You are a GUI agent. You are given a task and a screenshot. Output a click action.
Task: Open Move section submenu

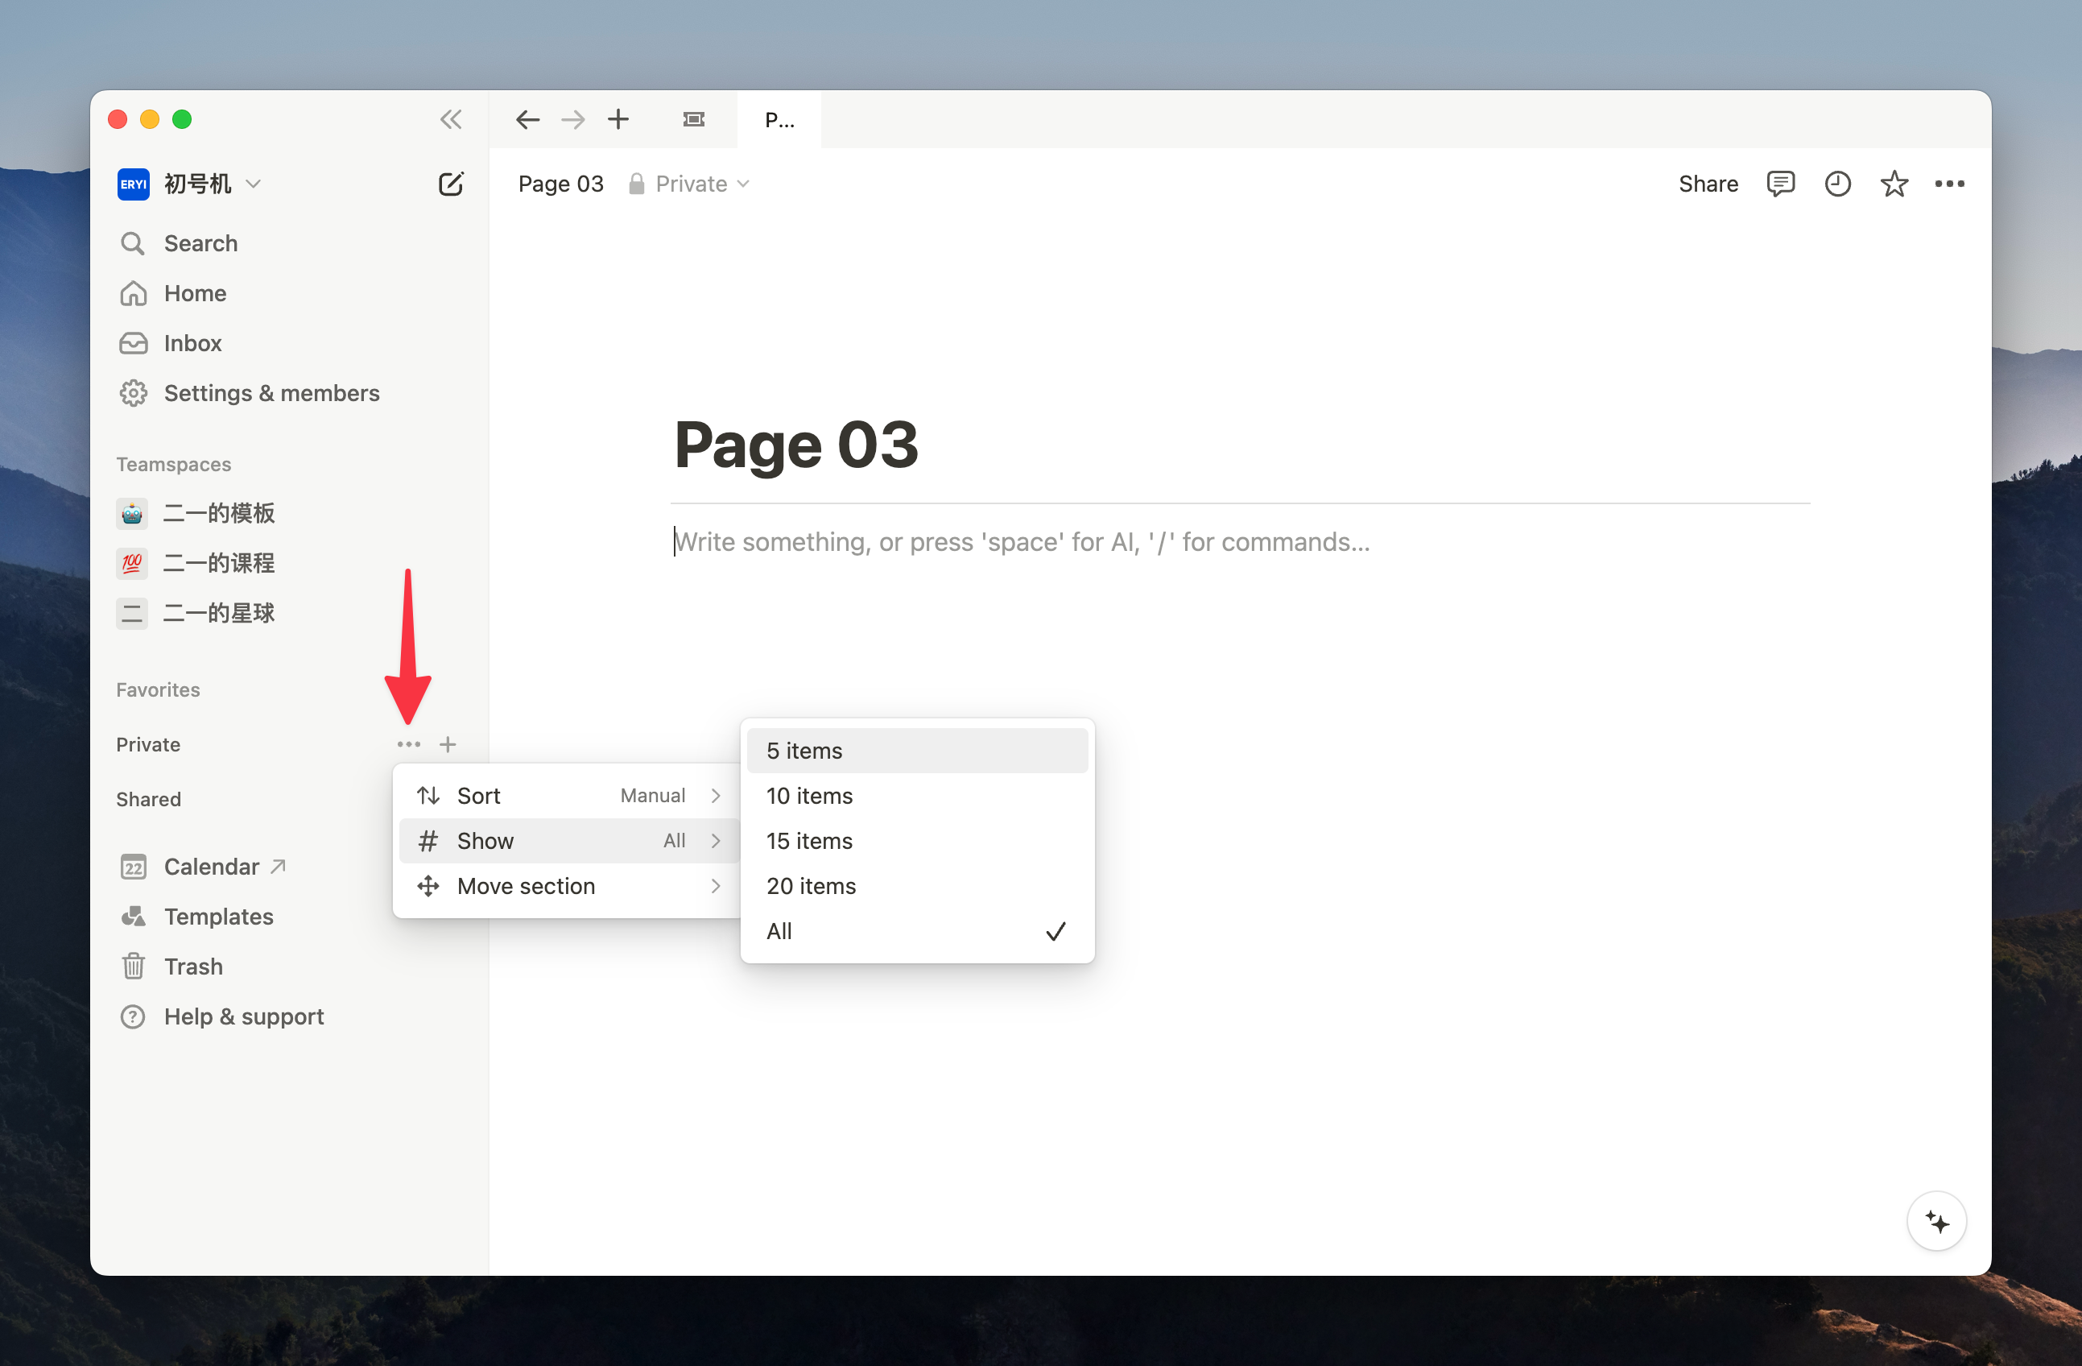pos(568,886)
